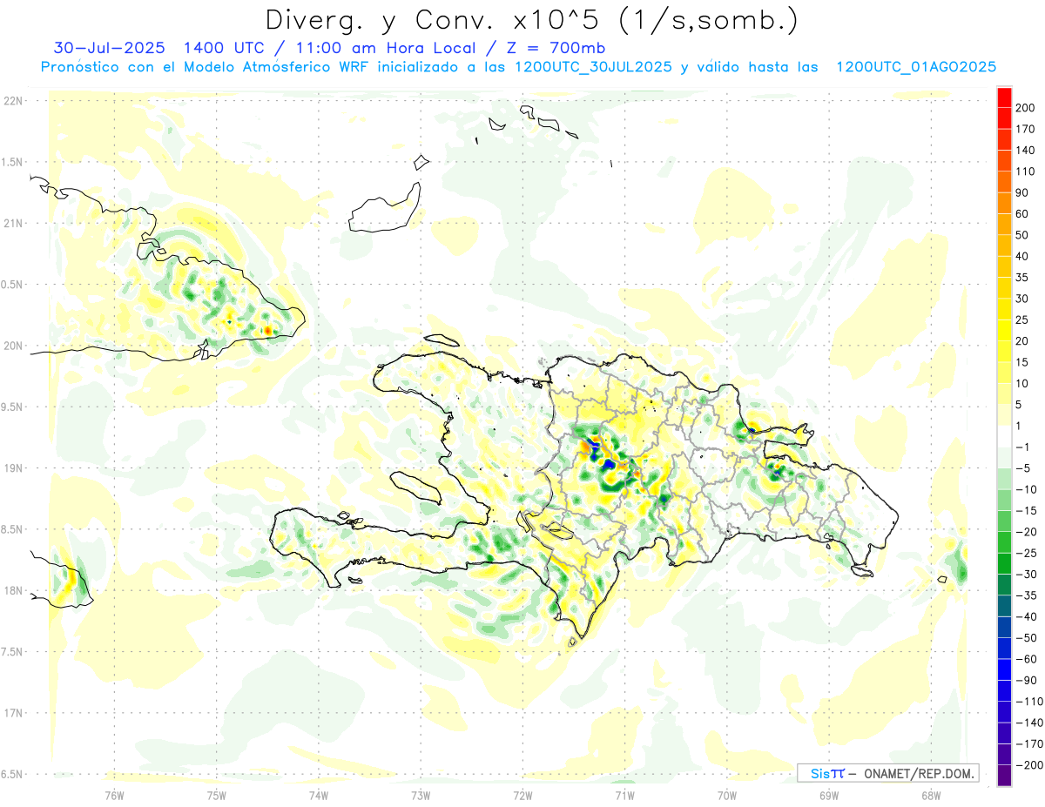Click the -200 label on the color scale
1045x807 pixels.
pyautogui.click(x=1024, y=765)
